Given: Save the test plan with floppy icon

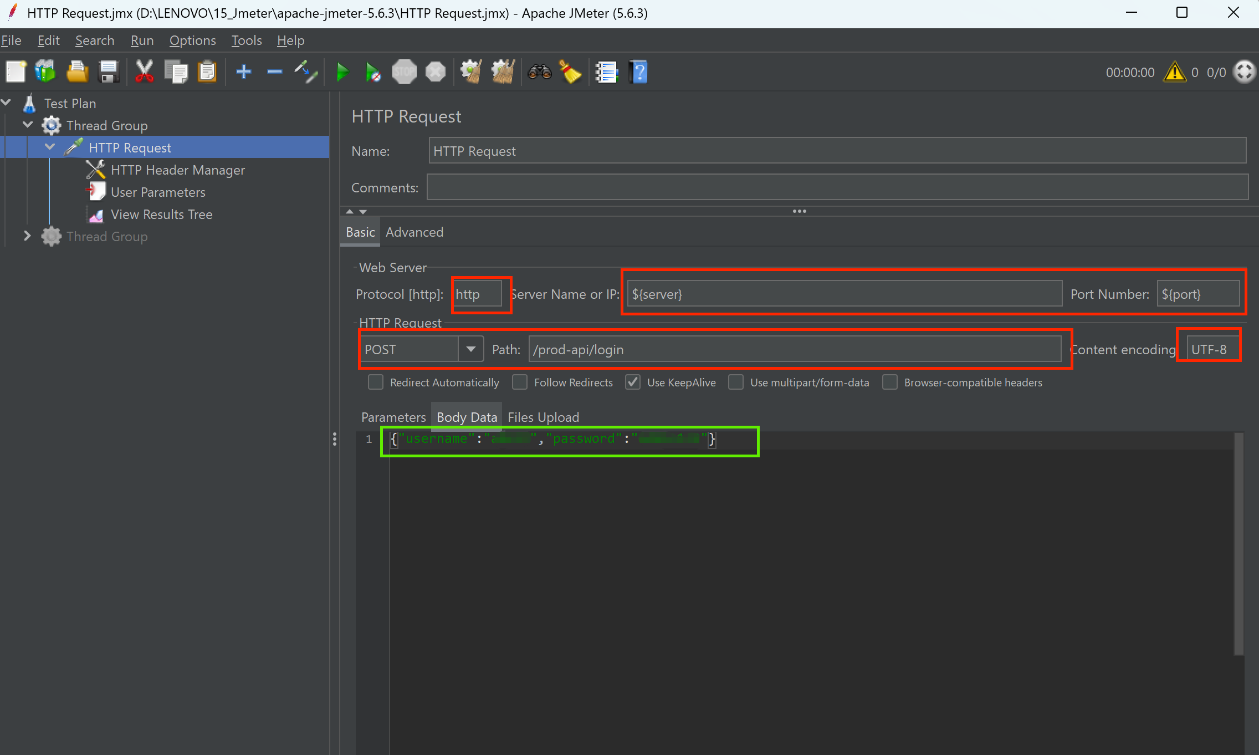Looking at the screenshot, I should 109,72.
